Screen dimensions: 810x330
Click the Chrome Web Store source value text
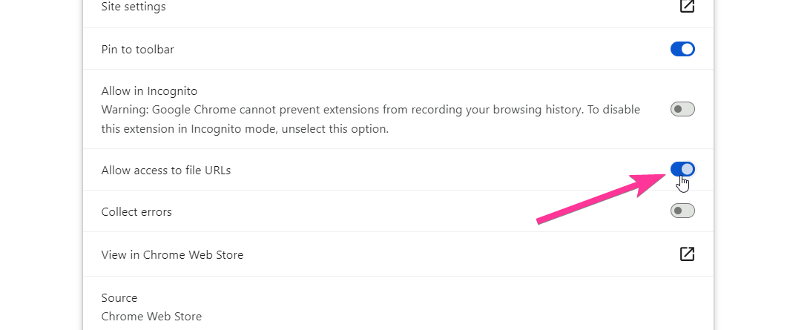pos(151,316)
